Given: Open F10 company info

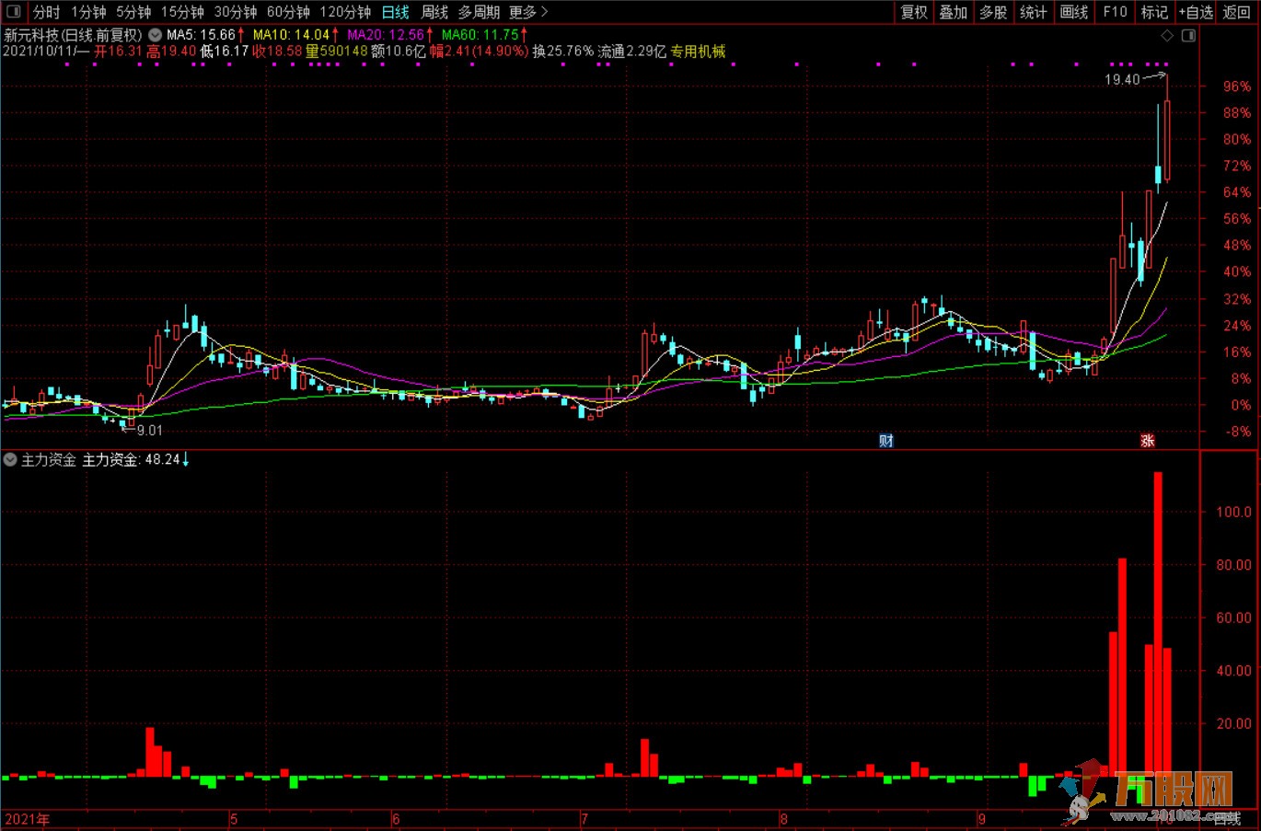Looking at the screenshot, I should (1115, 12).
